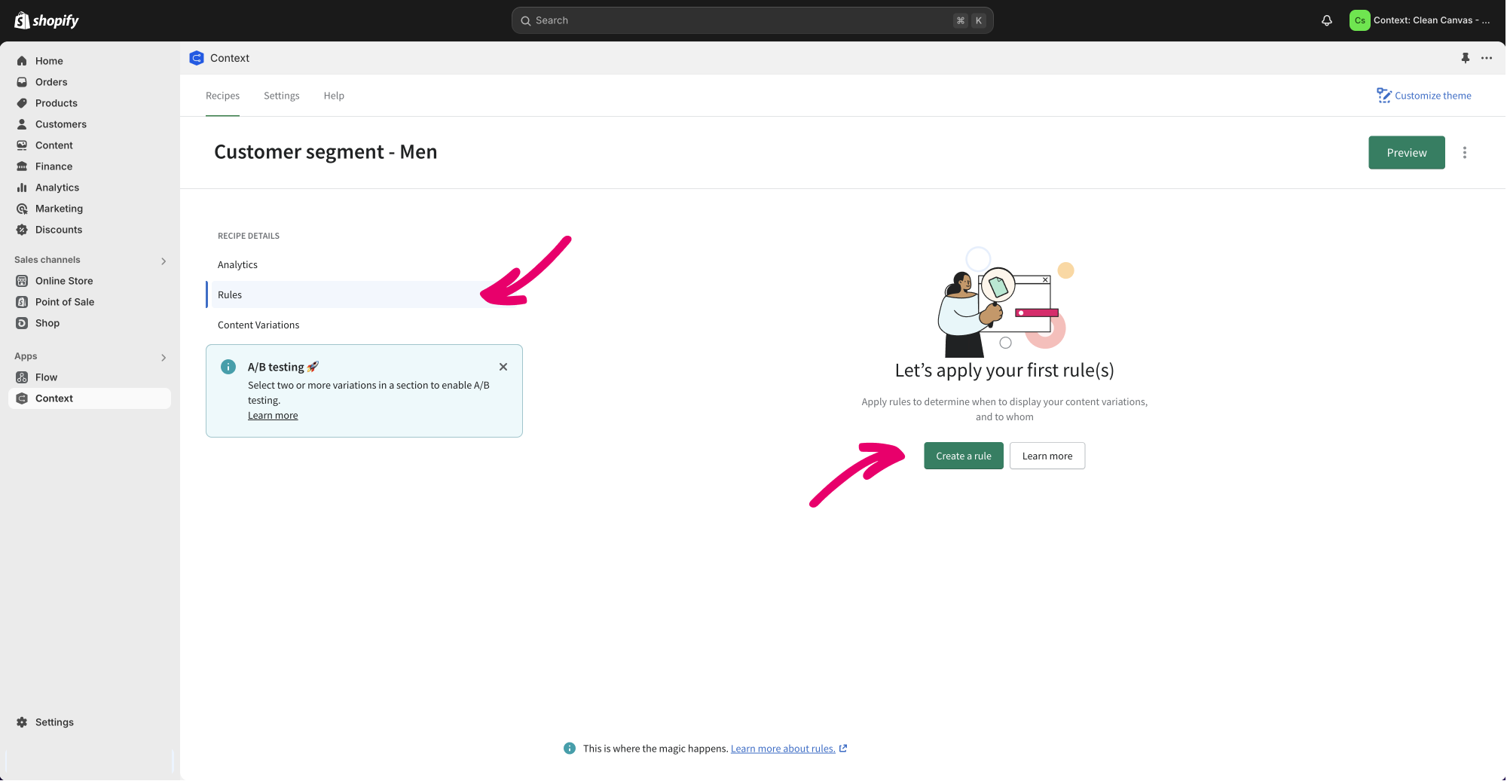
Task: Open Analytics in the Shopify sidebar
Action: [57, 188]
